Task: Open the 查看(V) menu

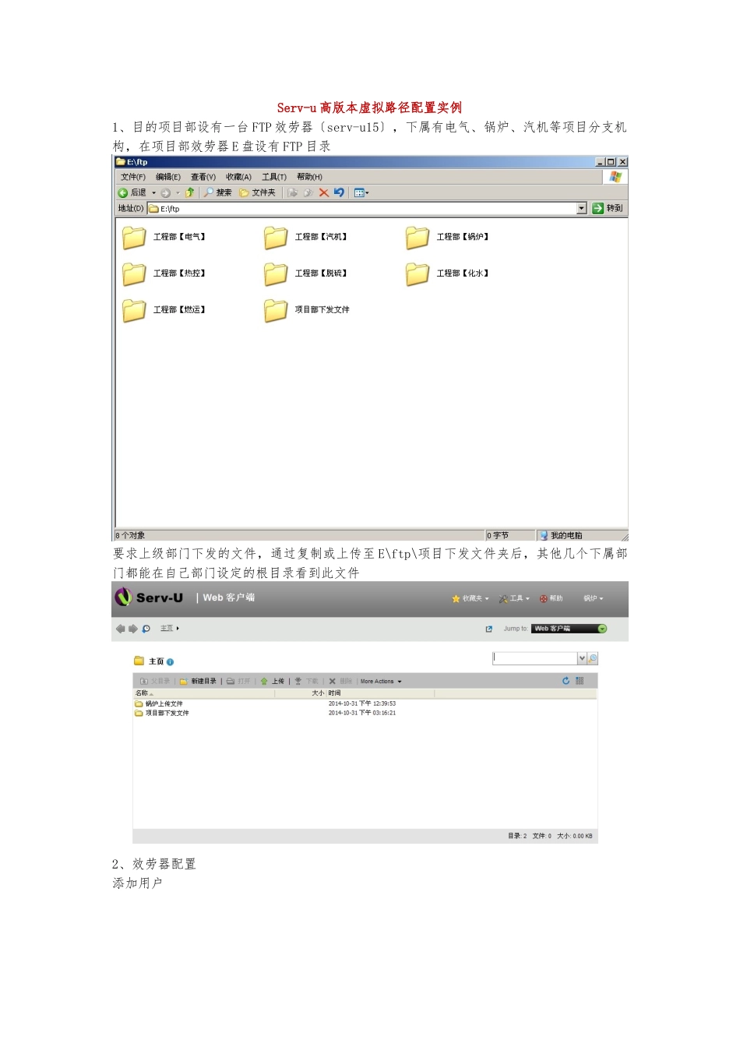Action: (203, 177)
